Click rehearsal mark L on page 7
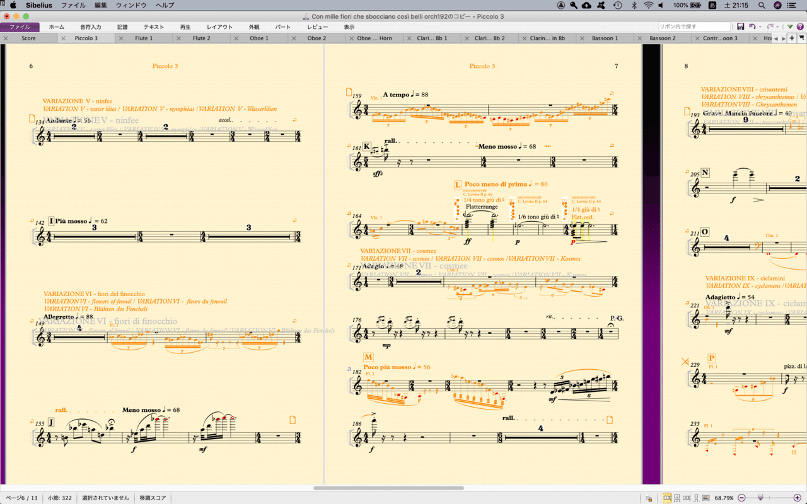This screenshot has height=504, width=807. (x=458, y=185)
